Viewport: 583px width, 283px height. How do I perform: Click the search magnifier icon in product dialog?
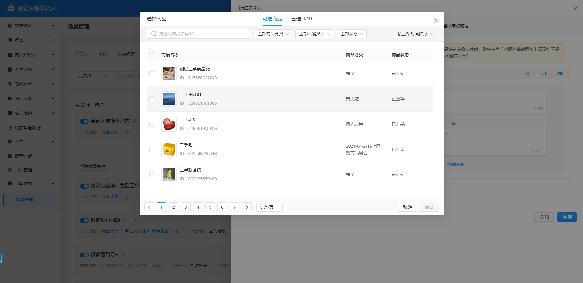[x=154, y=34]
